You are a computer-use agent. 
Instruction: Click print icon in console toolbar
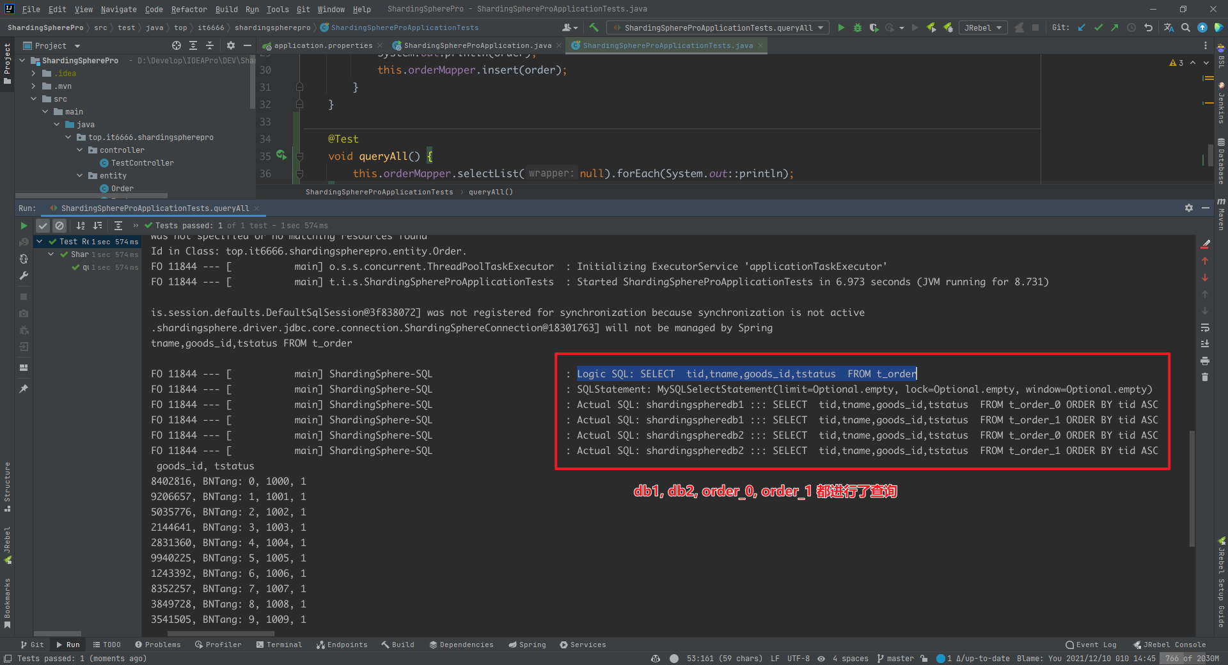(x=1205, y=361)
